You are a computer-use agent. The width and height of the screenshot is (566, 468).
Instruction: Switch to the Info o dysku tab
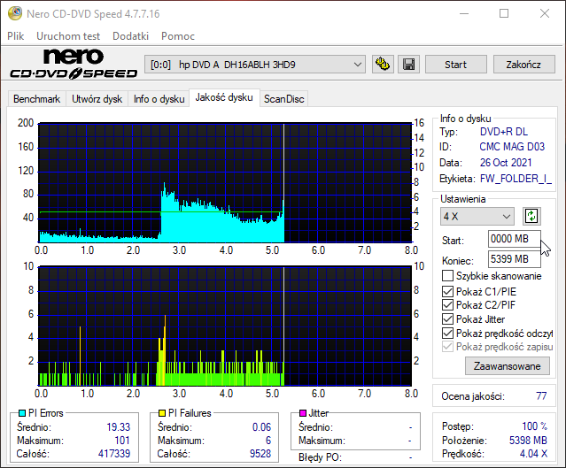[159, 99]
